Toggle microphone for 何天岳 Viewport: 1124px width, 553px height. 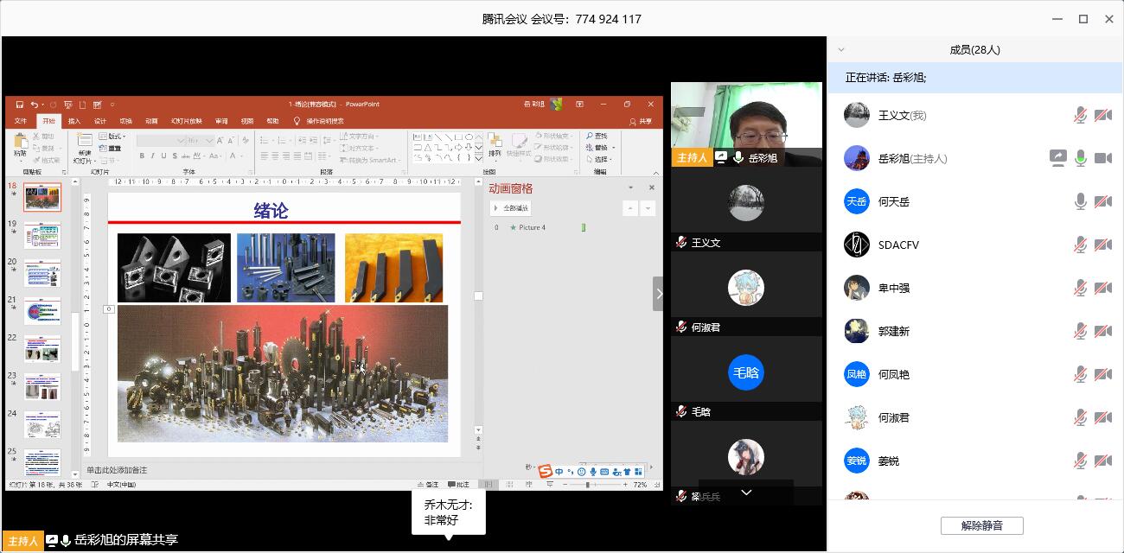click(x=1081, y=201)
